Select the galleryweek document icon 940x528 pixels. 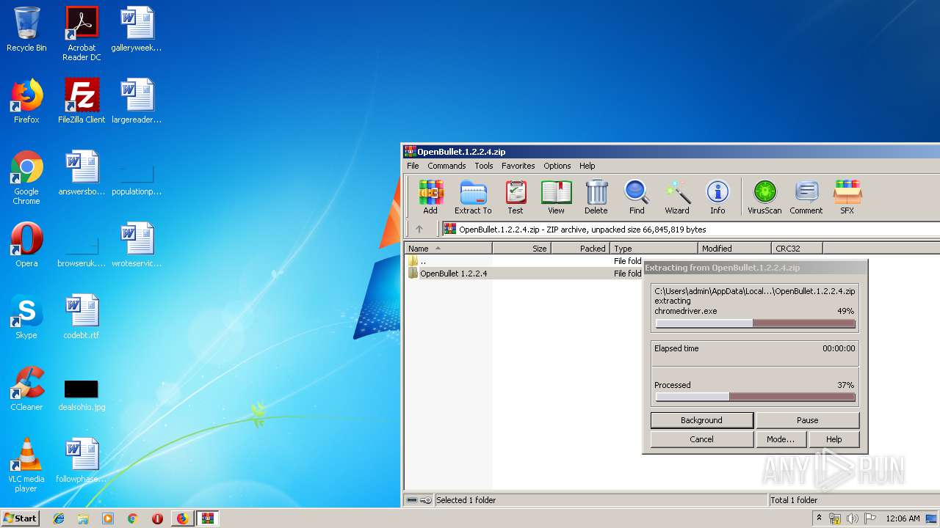[x=137, y=30]
